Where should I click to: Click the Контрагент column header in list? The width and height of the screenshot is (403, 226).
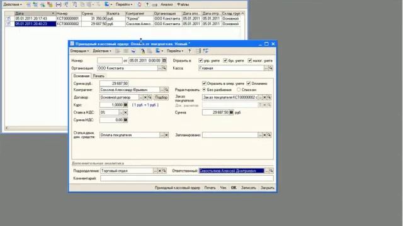click(139, 13)
